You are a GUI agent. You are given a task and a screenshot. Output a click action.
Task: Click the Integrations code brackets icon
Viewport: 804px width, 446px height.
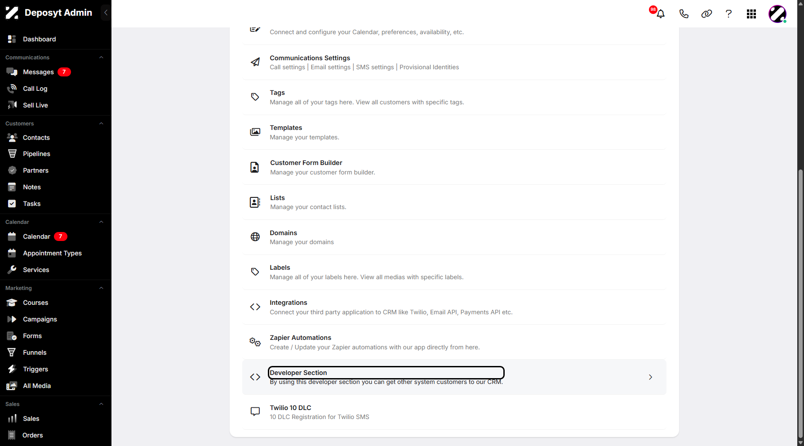point(255,307)
